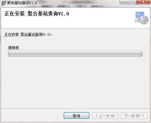The width and height of the screenshot is (151, 123).
Task: Minimize the 聚合基站查询V1.0 installer window
Action: pyautogui.click(x=124, y=2)
